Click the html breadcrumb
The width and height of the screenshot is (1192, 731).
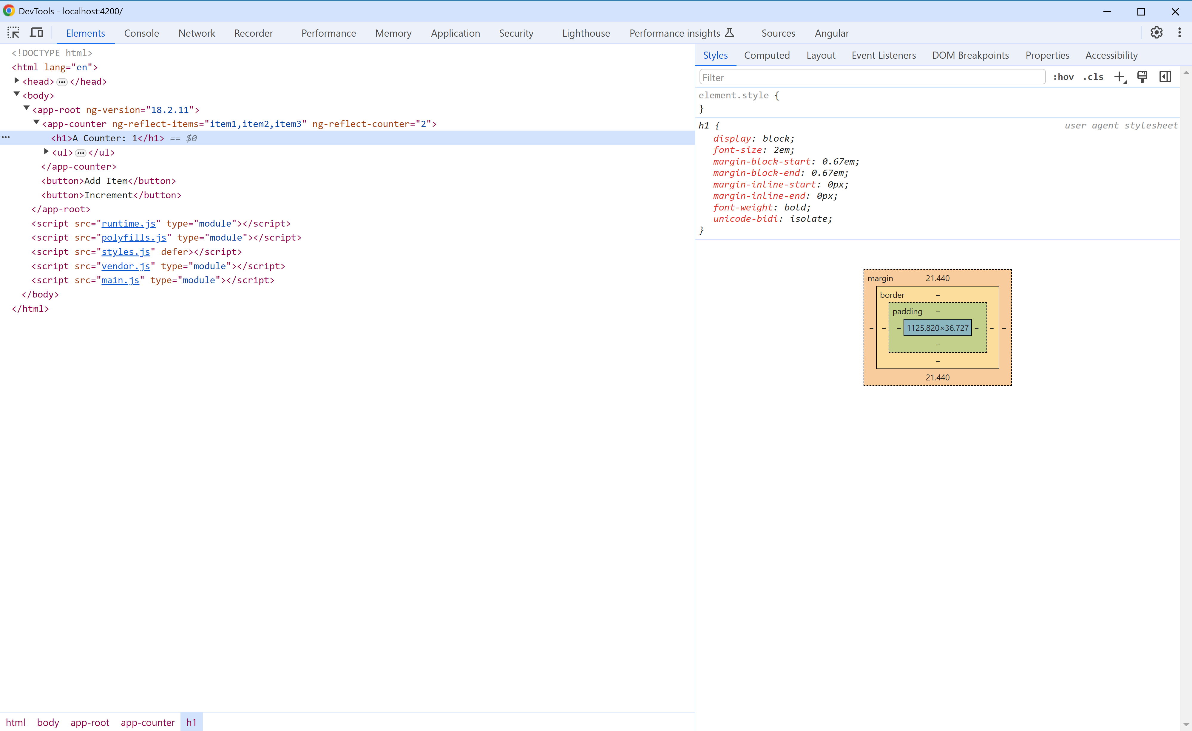pos(16,722)
